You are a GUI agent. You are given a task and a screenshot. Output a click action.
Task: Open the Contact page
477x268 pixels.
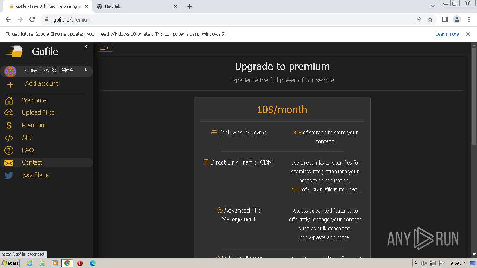(32, 162)
